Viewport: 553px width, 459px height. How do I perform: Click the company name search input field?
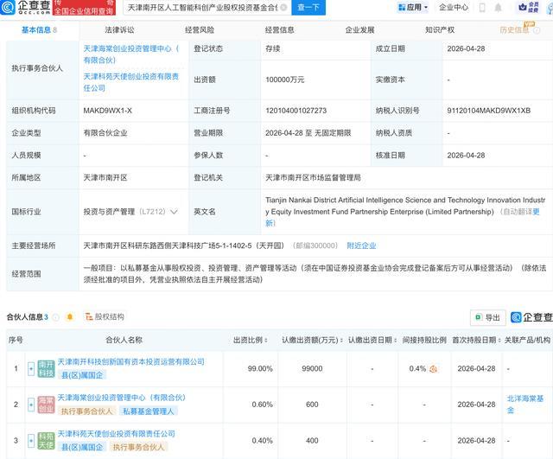(203, 8)
